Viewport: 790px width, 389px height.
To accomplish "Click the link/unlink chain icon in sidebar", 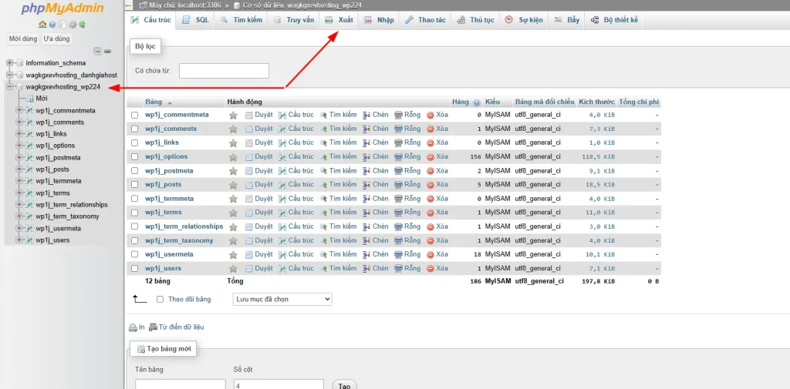I will pyautogui.click(x=107, y=52).
